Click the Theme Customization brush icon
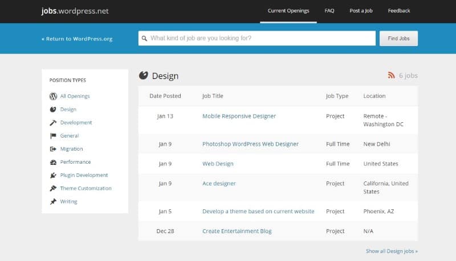The width and height of the screenshot is (456, 261). (53, 188)
